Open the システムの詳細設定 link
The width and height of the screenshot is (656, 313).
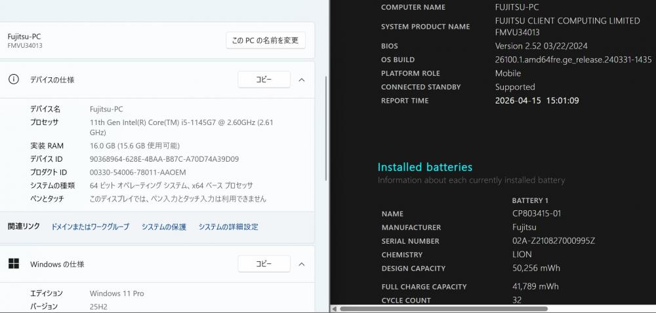coord(228,227)
